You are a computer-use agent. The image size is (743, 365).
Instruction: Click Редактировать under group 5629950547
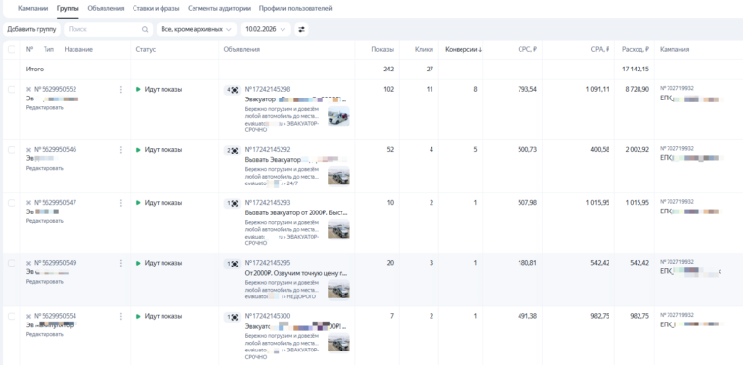(x=45, y=221)
